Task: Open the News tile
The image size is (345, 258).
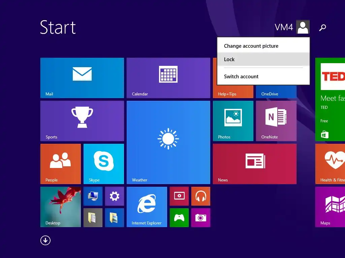Action: (255, 164)
